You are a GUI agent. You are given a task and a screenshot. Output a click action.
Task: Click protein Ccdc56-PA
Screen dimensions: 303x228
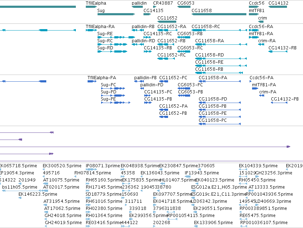point(262,78)
